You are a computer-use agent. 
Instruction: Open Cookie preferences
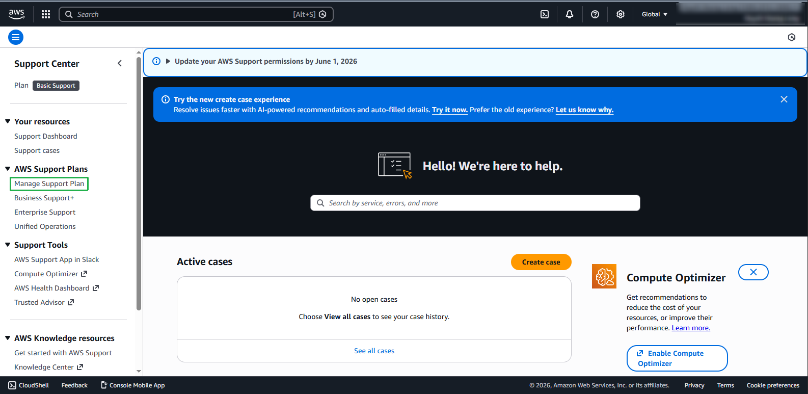click(773, 385)
